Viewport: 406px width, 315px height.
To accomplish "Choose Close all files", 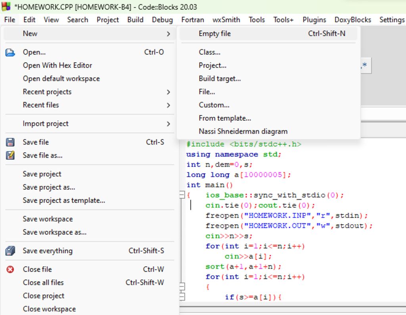I will (43, 283).
